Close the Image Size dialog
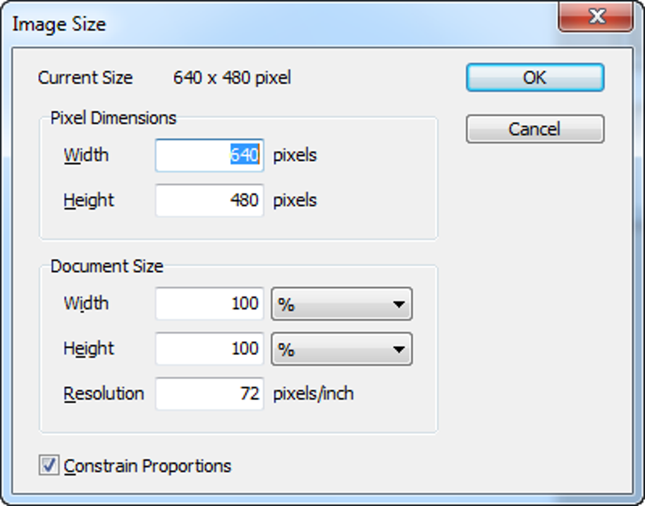Screen dimensions: 645x506 (597, 16)
